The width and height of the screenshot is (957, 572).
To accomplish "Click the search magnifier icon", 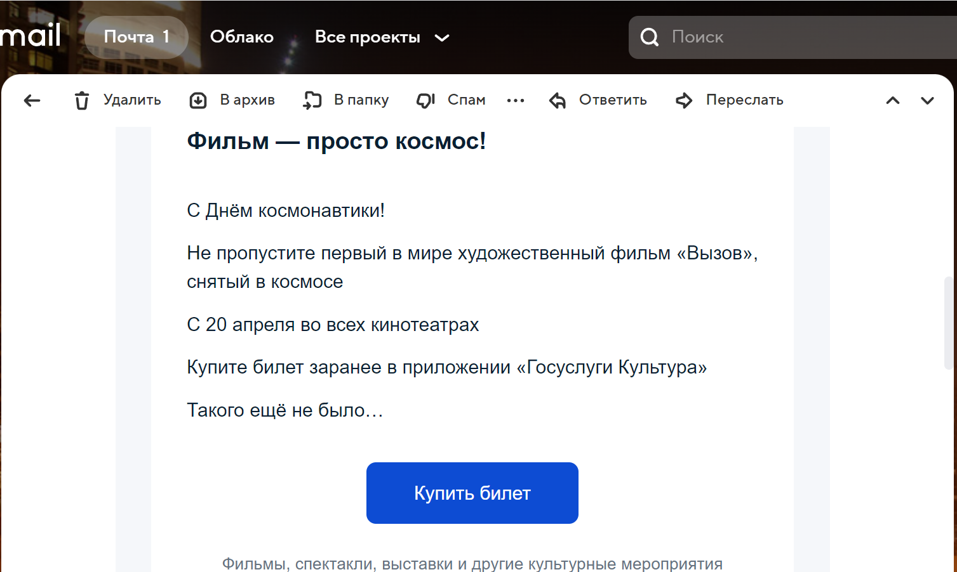I will 649,37.
